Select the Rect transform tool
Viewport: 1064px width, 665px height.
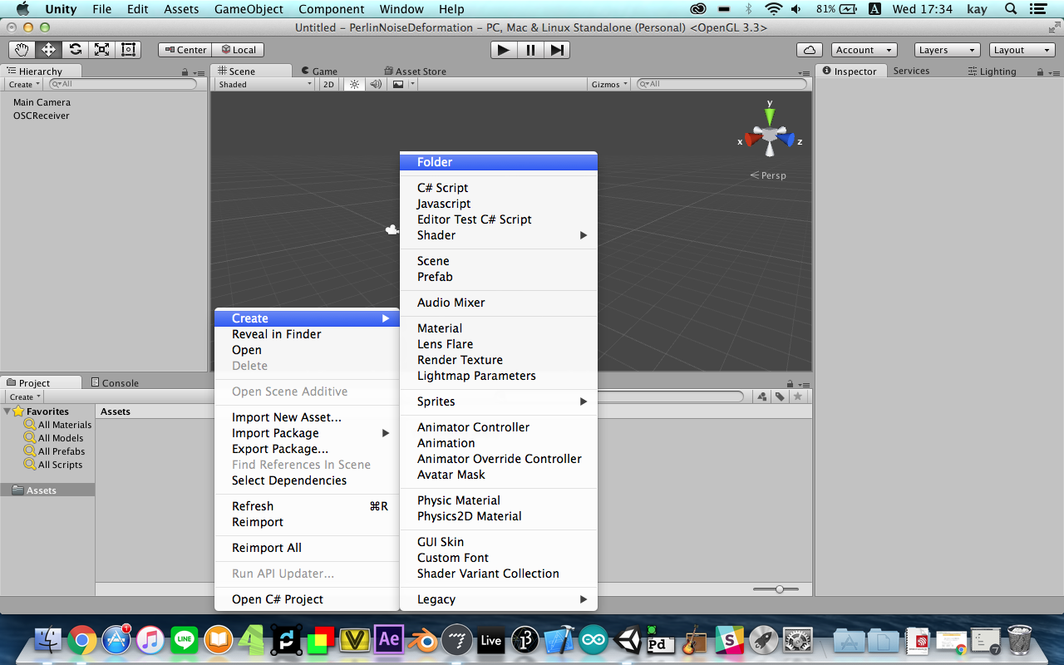pyautogui.click(x=128, y=50)
